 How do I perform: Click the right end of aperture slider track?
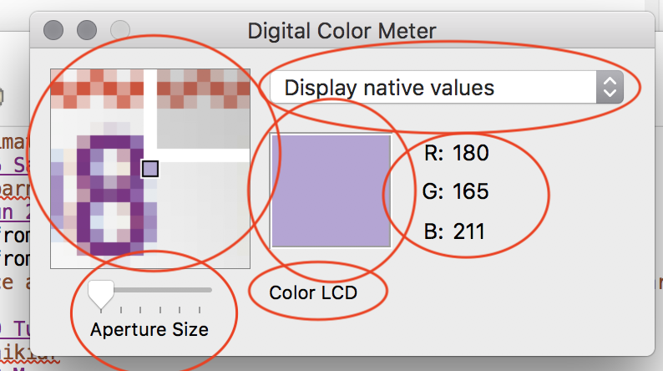point(209,290)
